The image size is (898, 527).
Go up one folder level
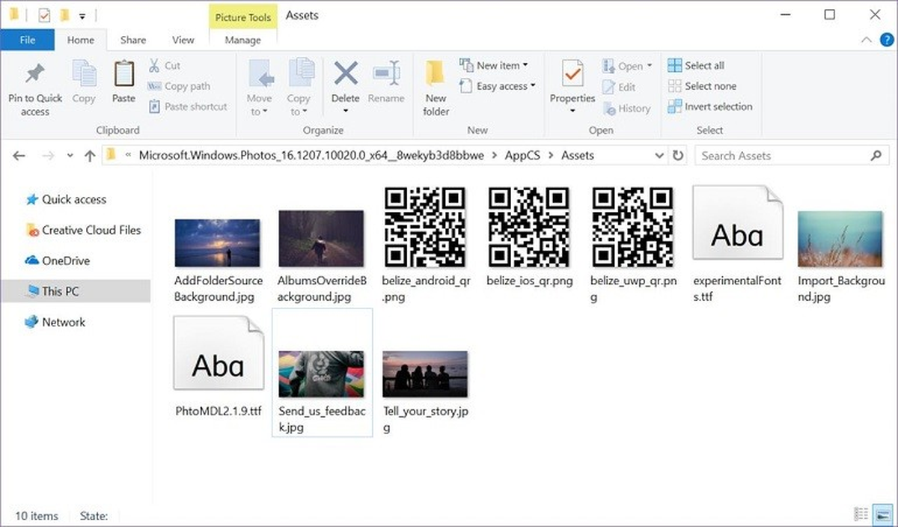(x=90, y=156)
